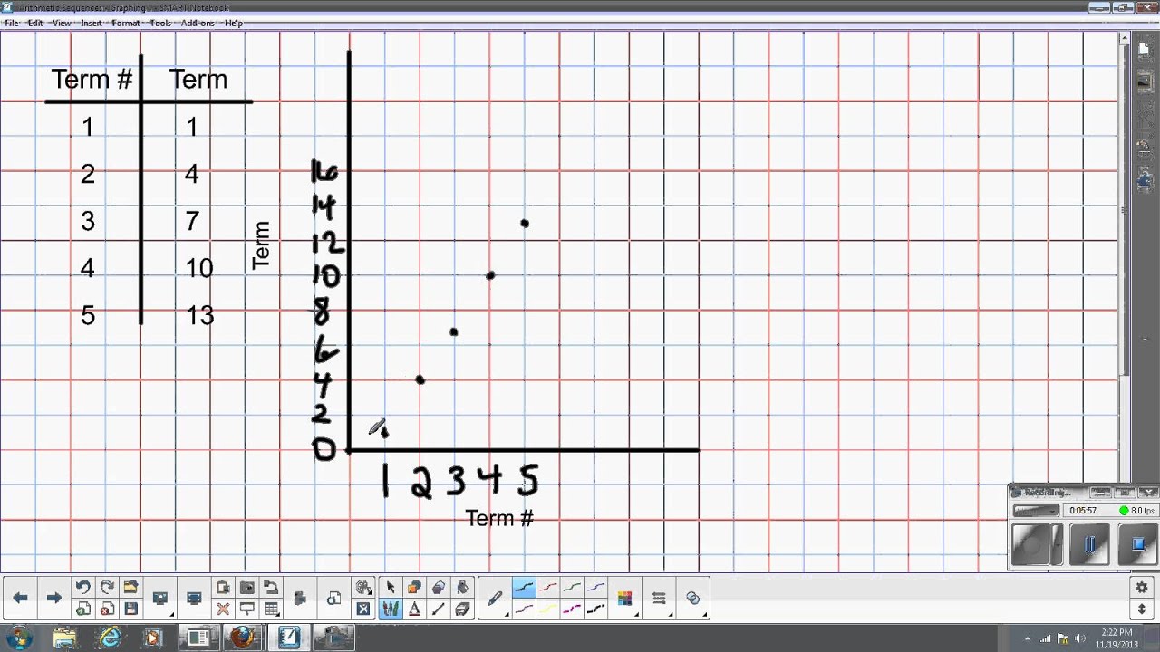Select the Regular Polygons tool
Image resolution: width=1160 pixels, height=652 pixels.
point(439,587)
